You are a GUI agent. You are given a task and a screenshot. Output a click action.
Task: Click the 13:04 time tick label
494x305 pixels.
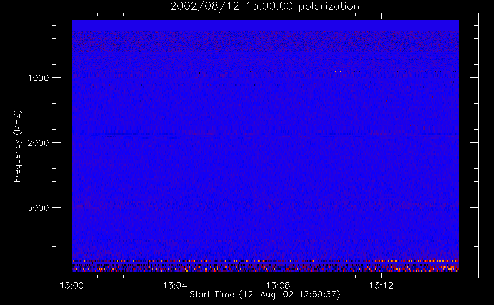click(175, 286)
